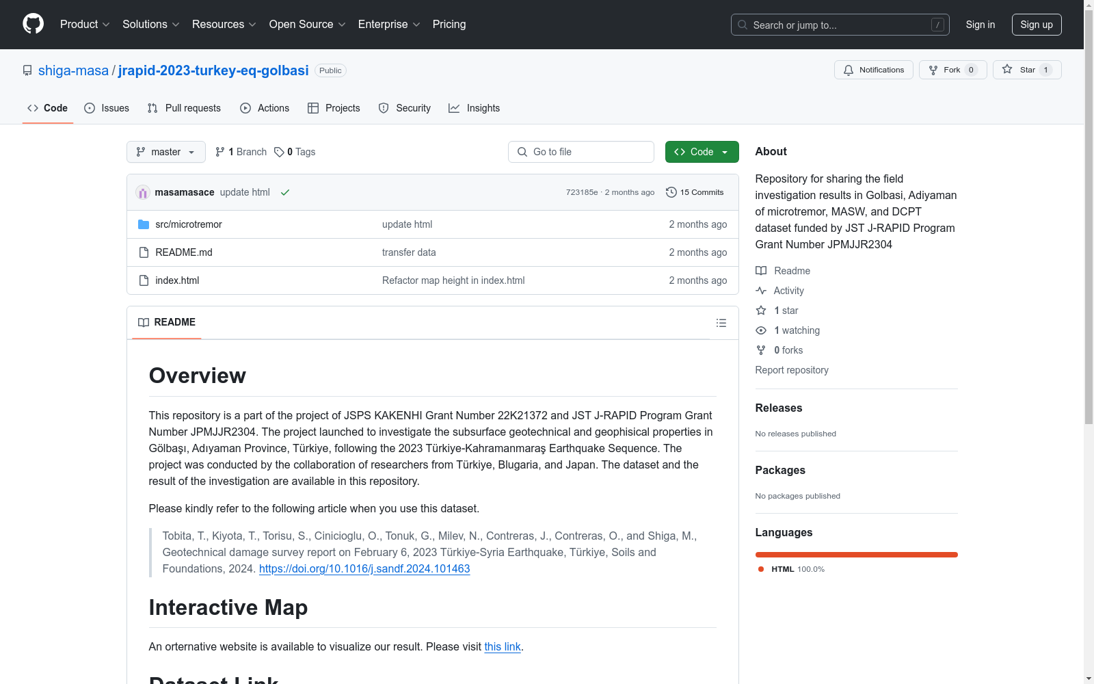Click the repository icon beside shiga-masa
The height and width of the screenshot is (684, 1094).
tap(27, 70)
